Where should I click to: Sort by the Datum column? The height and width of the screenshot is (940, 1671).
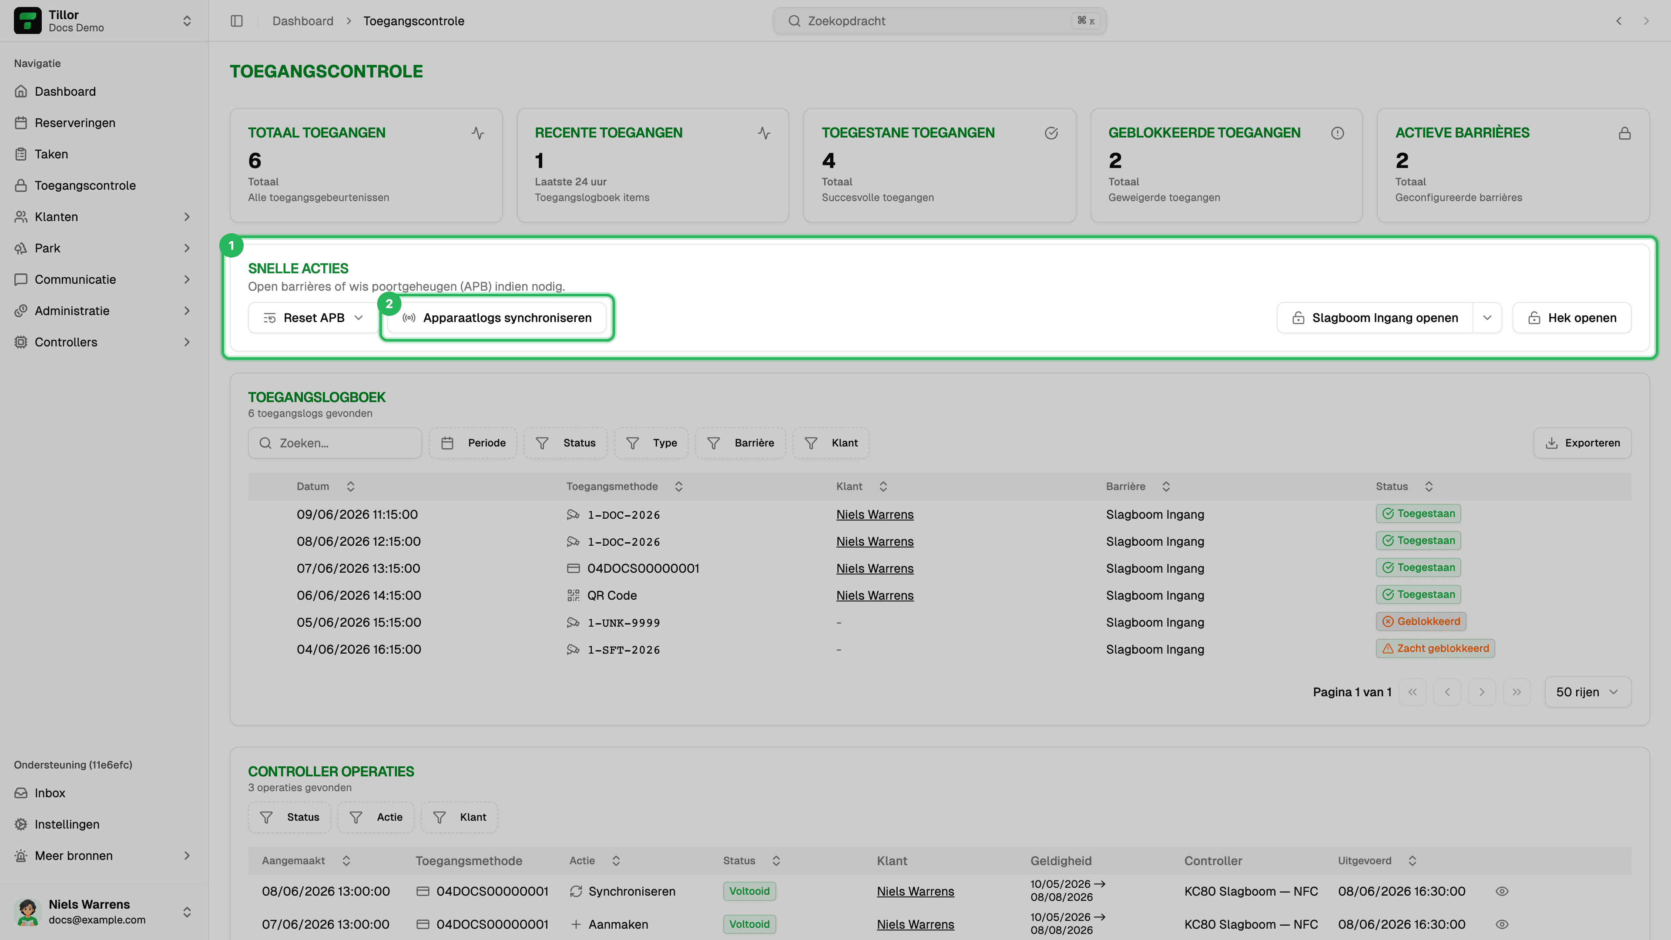click(x=325, y=487)
